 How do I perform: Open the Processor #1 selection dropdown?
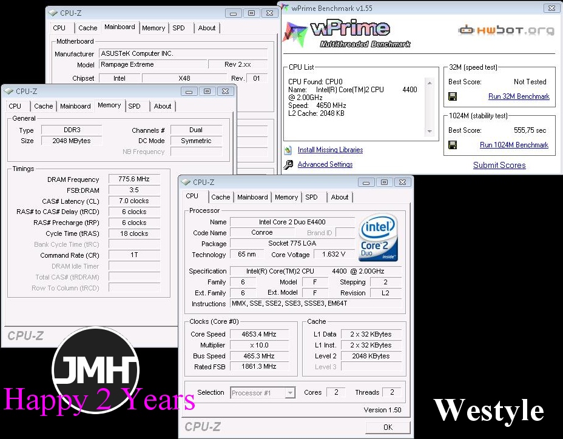pos(290,393)
